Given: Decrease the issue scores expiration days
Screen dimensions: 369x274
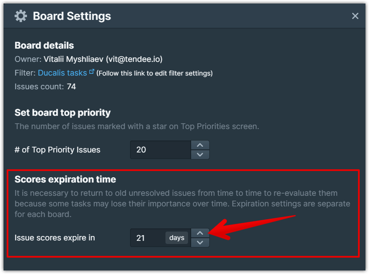Looking at the screenshot, I should [200, 242].
